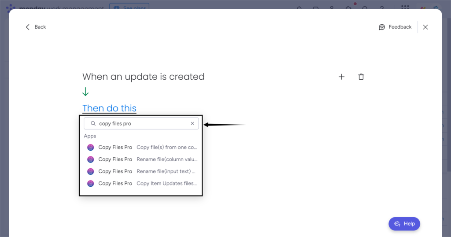This screenshot has width=451, height=237.
Task: Click into the 'copy files pro' search field
Action: click(141, 123)
